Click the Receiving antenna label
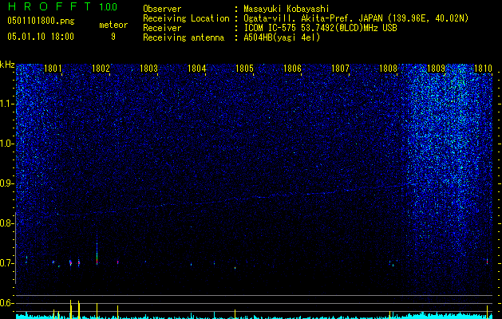The width and height of the screenshot is (502, 319). (184, 37)
